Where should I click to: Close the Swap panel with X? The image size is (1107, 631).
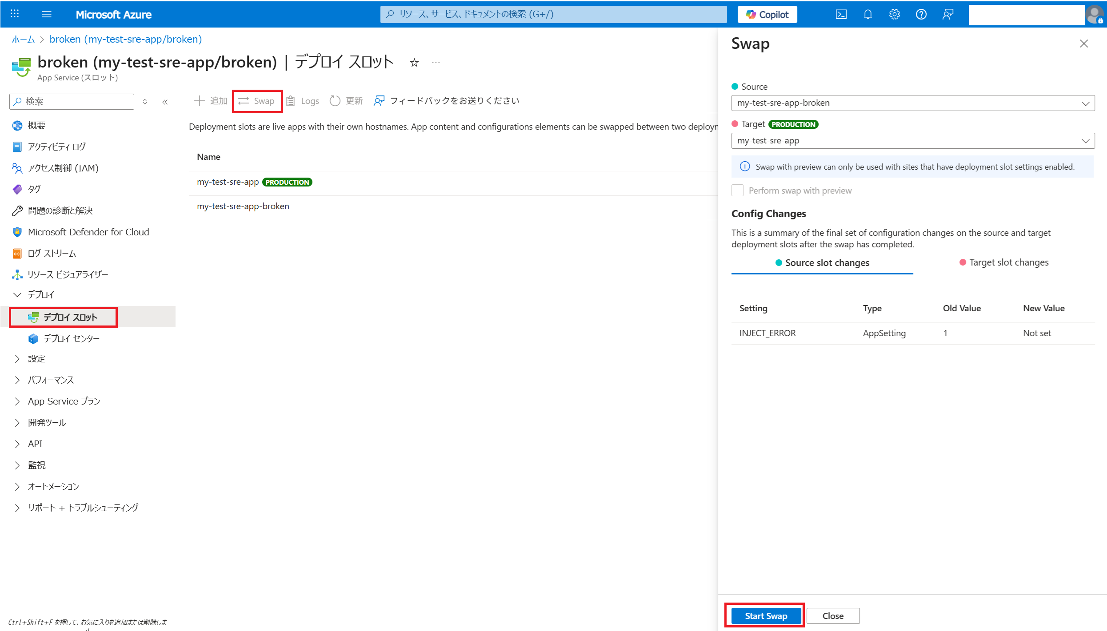pyautogui.click(x=1084, y=44)
